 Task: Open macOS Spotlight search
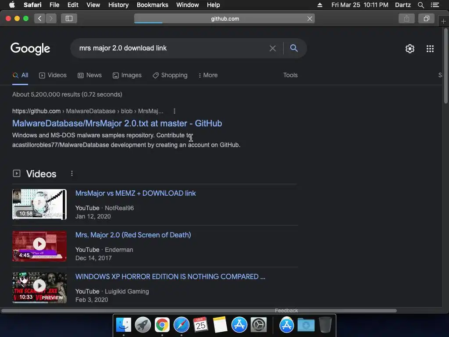pyautogui.click(x=420, y=5)
